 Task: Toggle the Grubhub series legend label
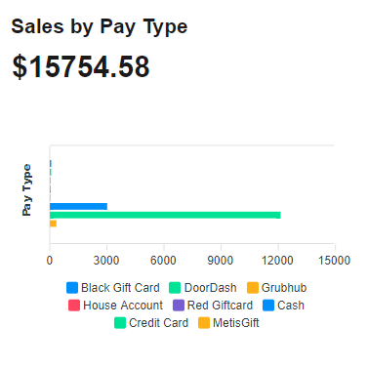click(284, 288)
